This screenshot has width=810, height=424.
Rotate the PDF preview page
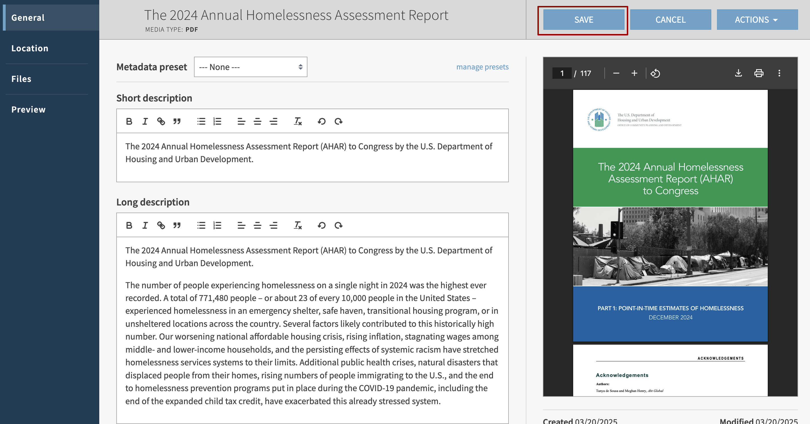[x=655, y=73]
